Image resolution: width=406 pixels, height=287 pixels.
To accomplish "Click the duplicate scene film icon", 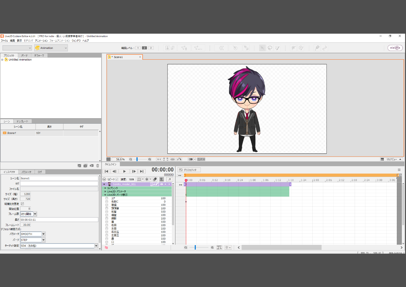I will 85,166.
